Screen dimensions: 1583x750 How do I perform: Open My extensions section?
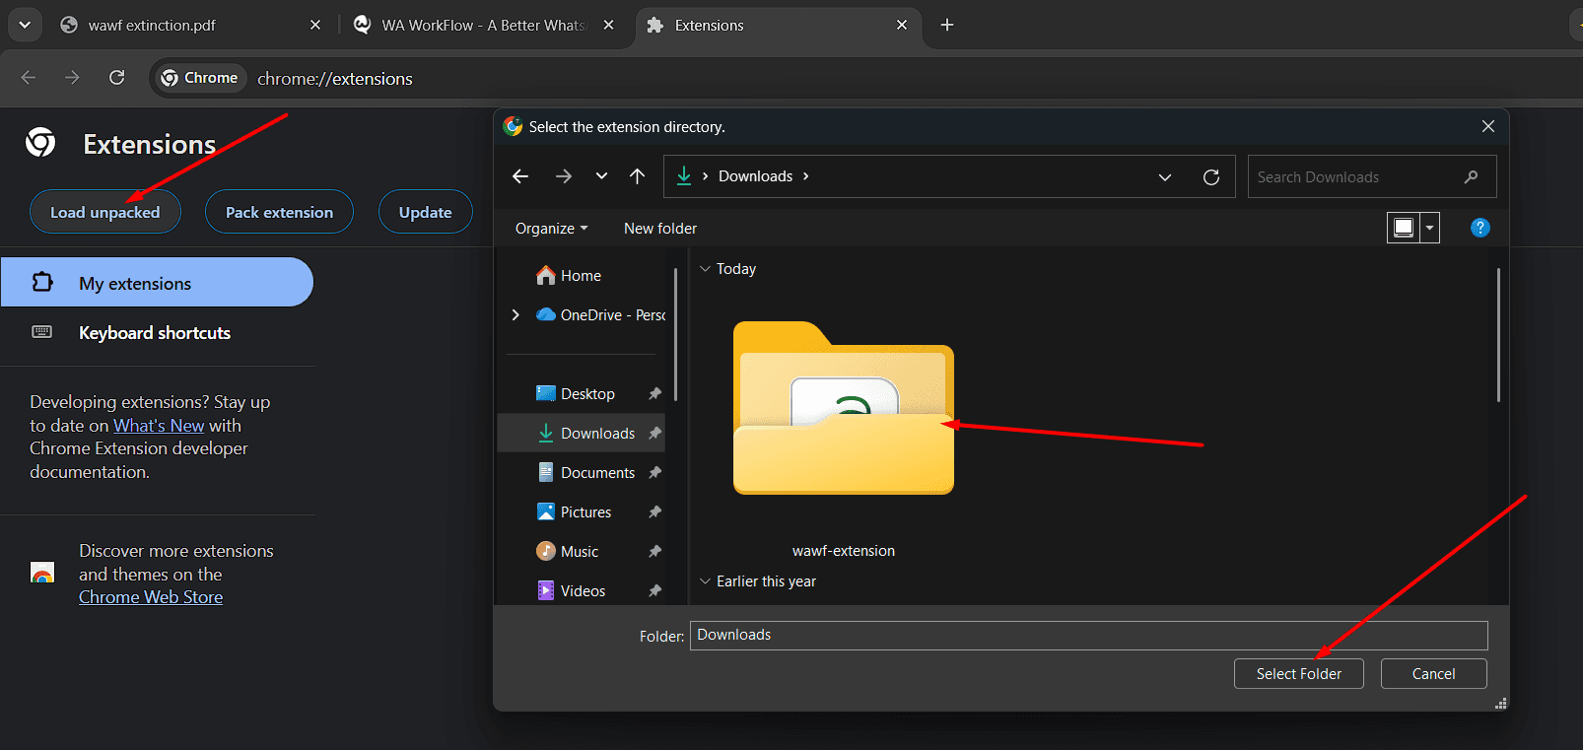(157, 283)
